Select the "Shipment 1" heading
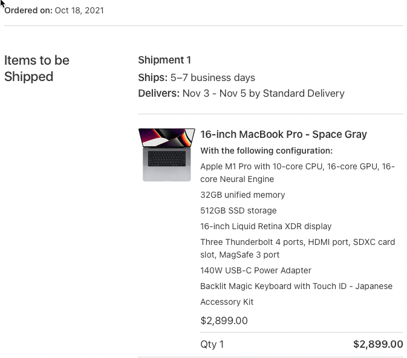This screenshot has width=407, height=358. [164, 60]
